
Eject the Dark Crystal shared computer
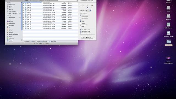(20, 18)
